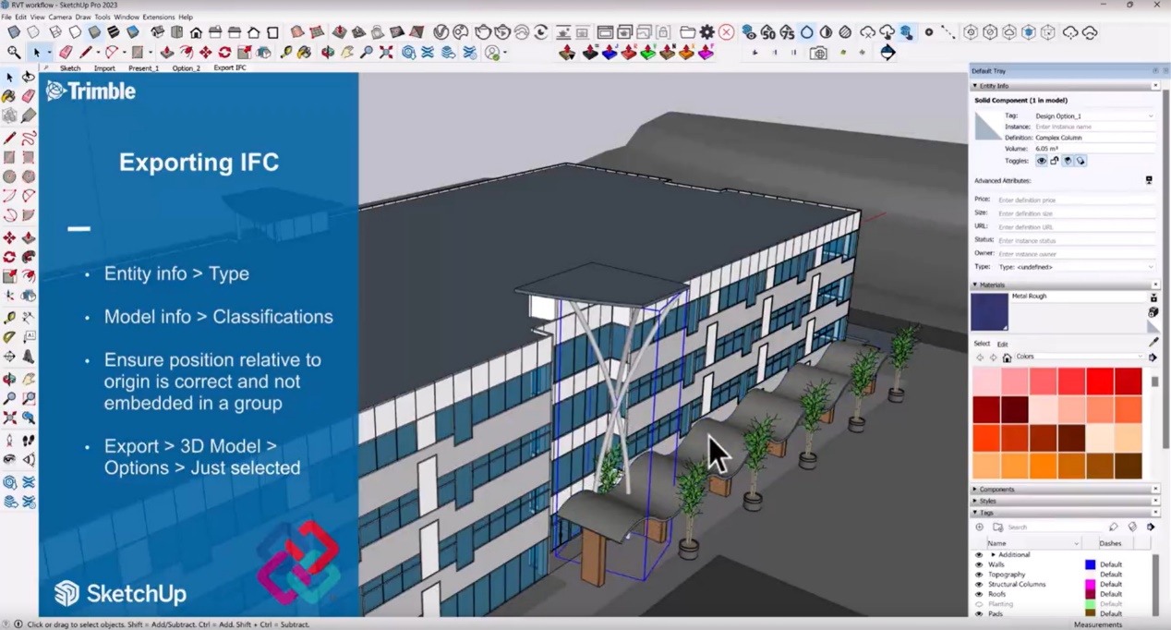Switch to the Export IFC scene tab
Image resolution: width=1171 pixels, height=630 pixels.
pyautogui.click(x=229, y=68)
